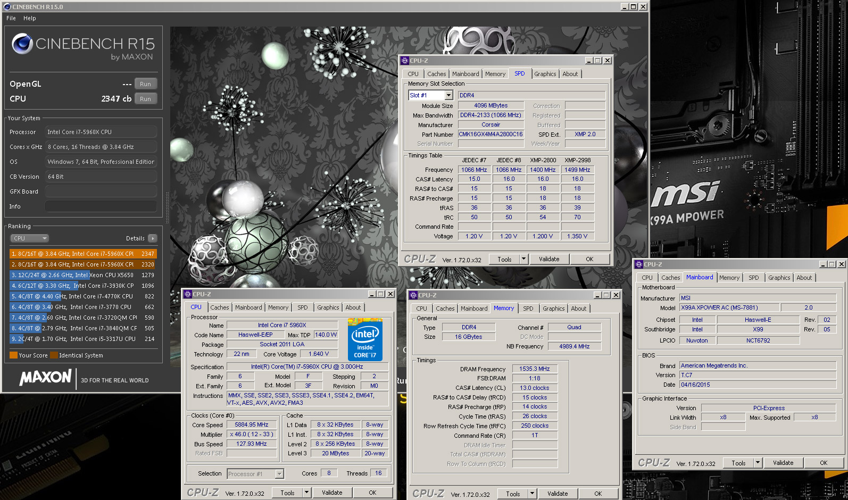This screenshot has width=848, height=500.
Task: Open the Cinebench File menu
Action: (11, 18)
